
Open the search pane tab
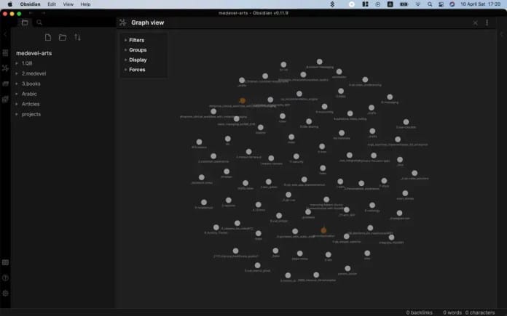[39, 23]
